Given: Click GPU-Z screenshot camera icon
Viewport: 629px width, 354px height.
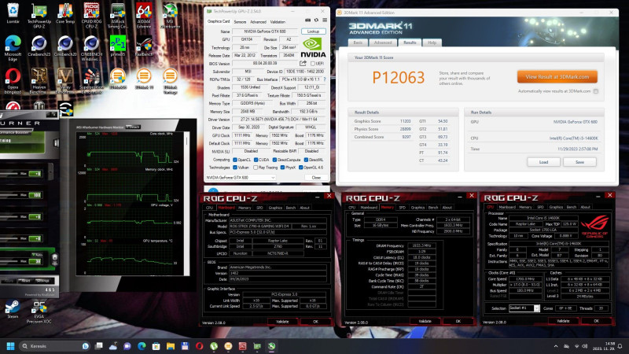Looking at the screenshot, I should point(307,20).
